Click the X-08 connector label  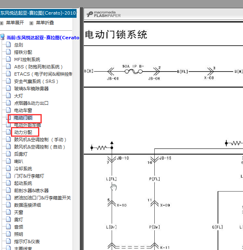click(x=209, y=78)
